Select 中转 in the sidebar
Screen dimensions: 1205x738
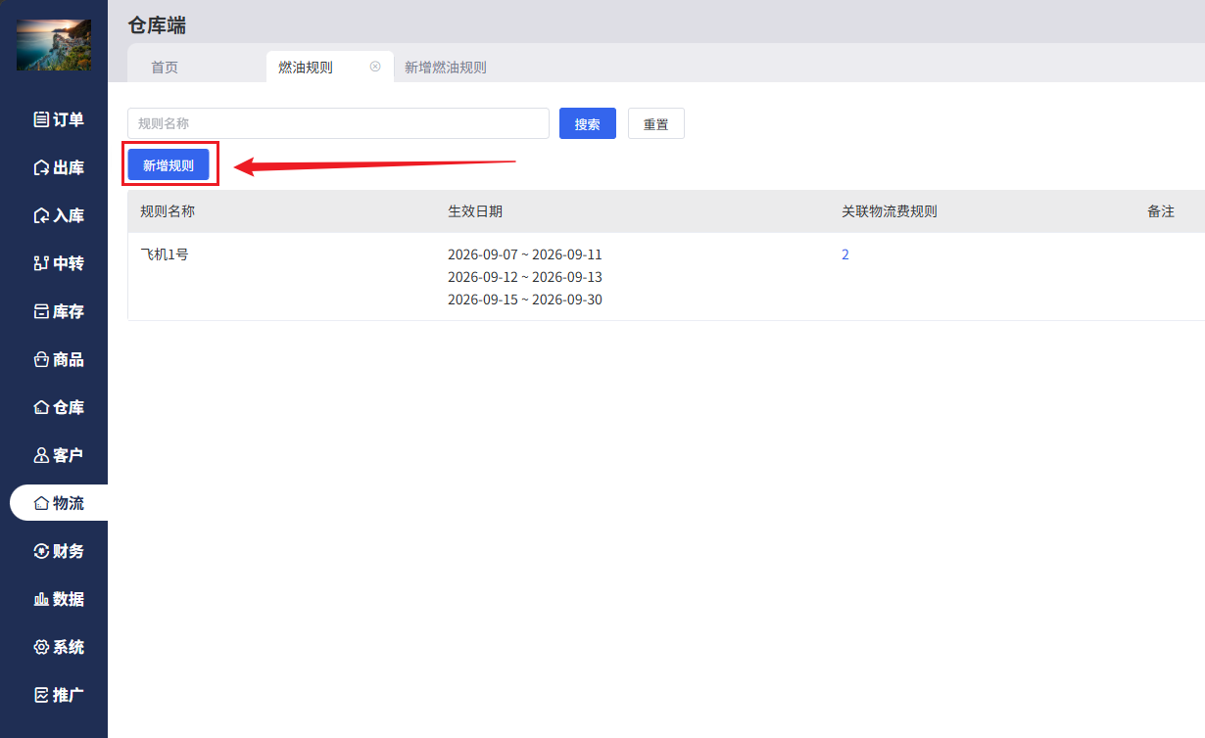(58, 263)
